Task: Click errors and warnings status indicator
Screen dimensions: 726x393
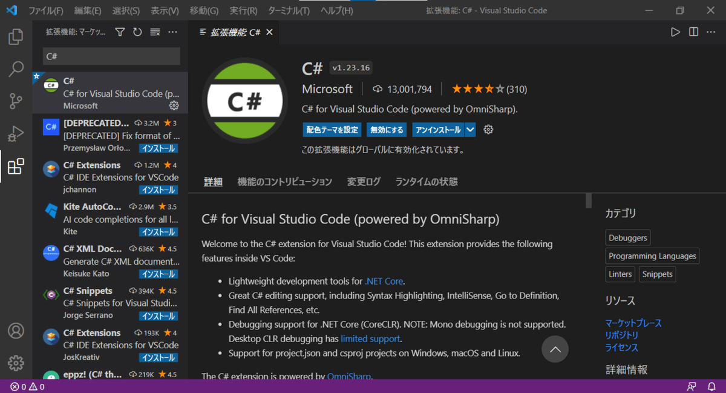Action: [x=27, y=386]
